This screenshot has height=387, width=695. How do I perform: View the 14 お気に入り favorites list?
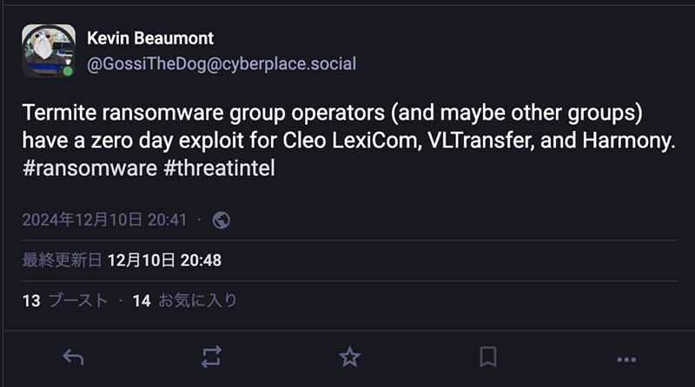(x=184, y=300)
